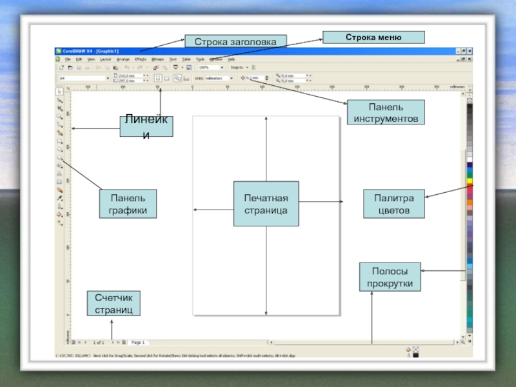This screenshot has height=387, width=516.
Task: Click the New document icon
Action: coord(61,67)
